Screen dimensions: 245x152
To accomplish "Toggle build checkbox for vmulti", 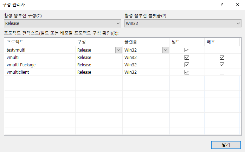I will coord(187,57).
